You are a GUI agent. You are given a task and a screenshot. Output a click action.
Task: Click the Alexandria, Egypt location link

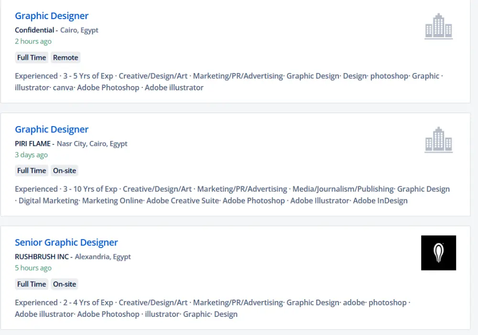[102, 257]
